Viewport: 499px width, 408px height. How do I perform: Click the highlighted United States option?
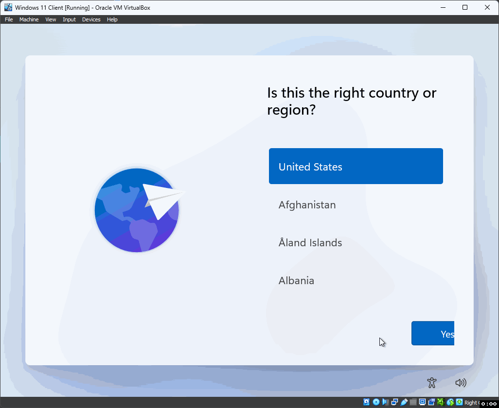pos(356,166)
